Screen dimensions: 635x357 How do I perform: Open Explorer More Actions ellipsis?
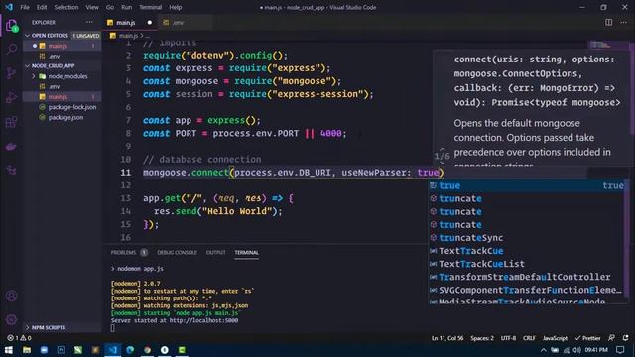[x=89, y=22]
